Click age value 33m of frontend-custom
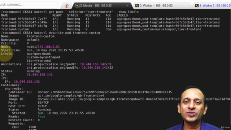231x130 pixels. [109, 29]
